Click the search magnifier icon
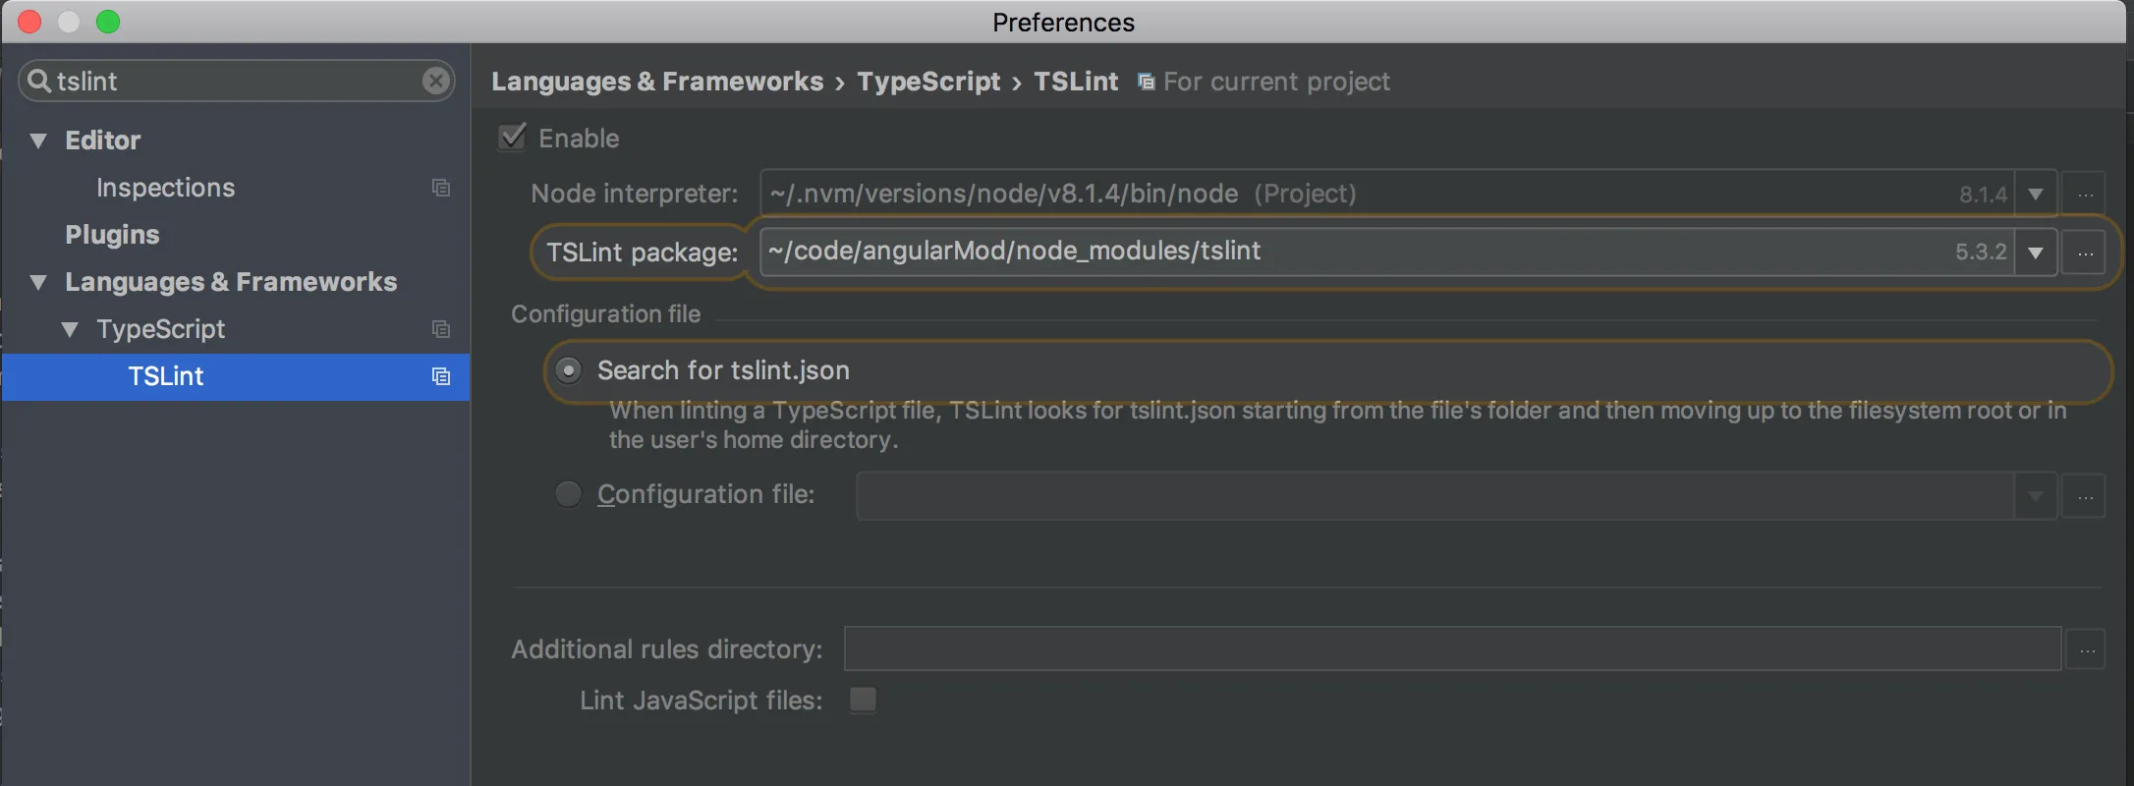 [38, 81]
